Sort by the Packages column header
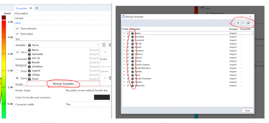This screenshot has height=123, width=269. point(233,29)
